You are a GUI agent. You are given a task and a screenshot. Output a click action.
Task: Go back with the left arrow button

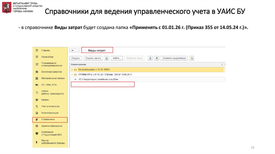(x=73, y=50)
